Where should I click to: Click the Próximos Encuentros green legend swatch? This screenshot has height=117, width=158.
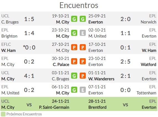coord(3,114)
